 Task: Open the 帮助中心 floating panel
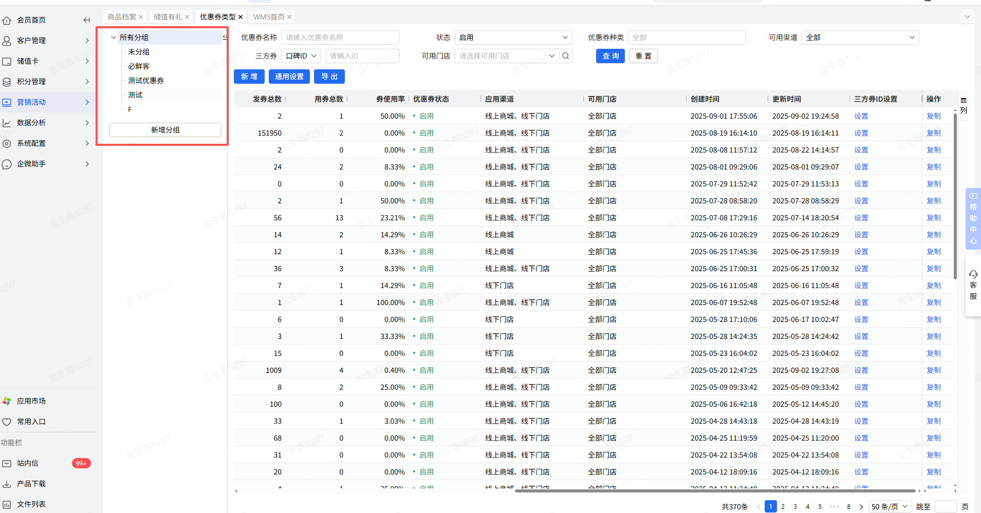(x=973, y=218)
